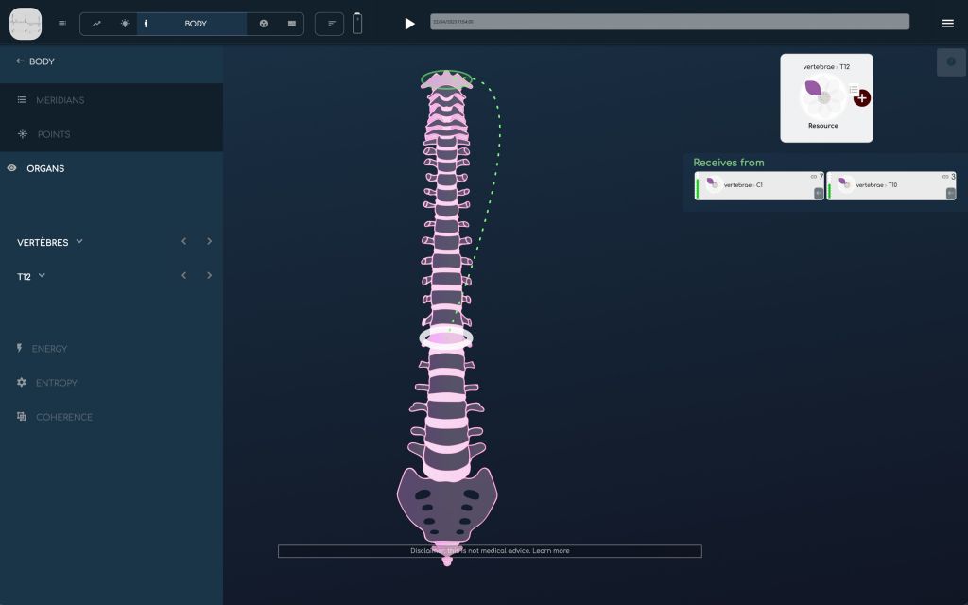
Task: Go back using the BODY back arrow
Action: point(20,61)
